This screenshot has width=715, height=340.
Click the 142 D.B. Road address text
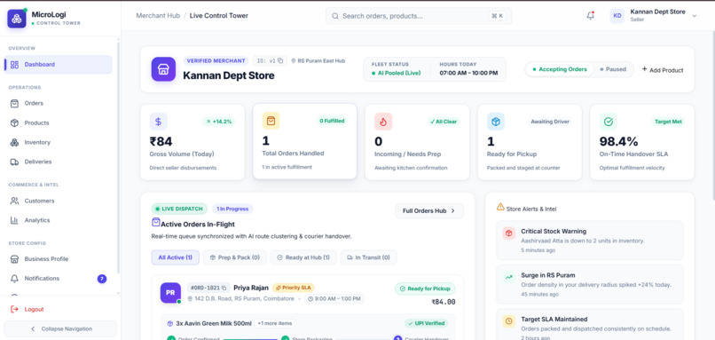[245, 299]
